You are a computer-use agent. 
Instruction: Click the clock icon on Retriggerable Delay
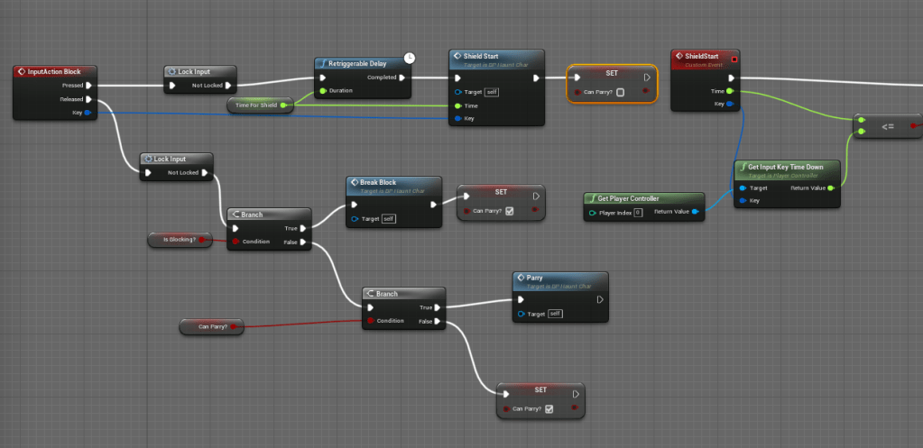[x=410, y=59]
